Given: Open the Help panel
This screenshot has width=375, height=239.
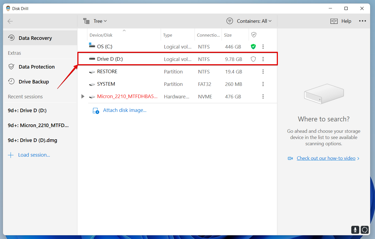Looking at the screenshot, I should (346, 21).
